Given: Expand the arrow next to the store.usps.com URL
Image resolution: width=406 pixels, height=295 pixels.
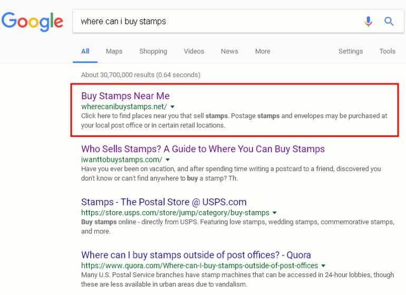Looking at the screenshot, I should [x=274, y=213].
